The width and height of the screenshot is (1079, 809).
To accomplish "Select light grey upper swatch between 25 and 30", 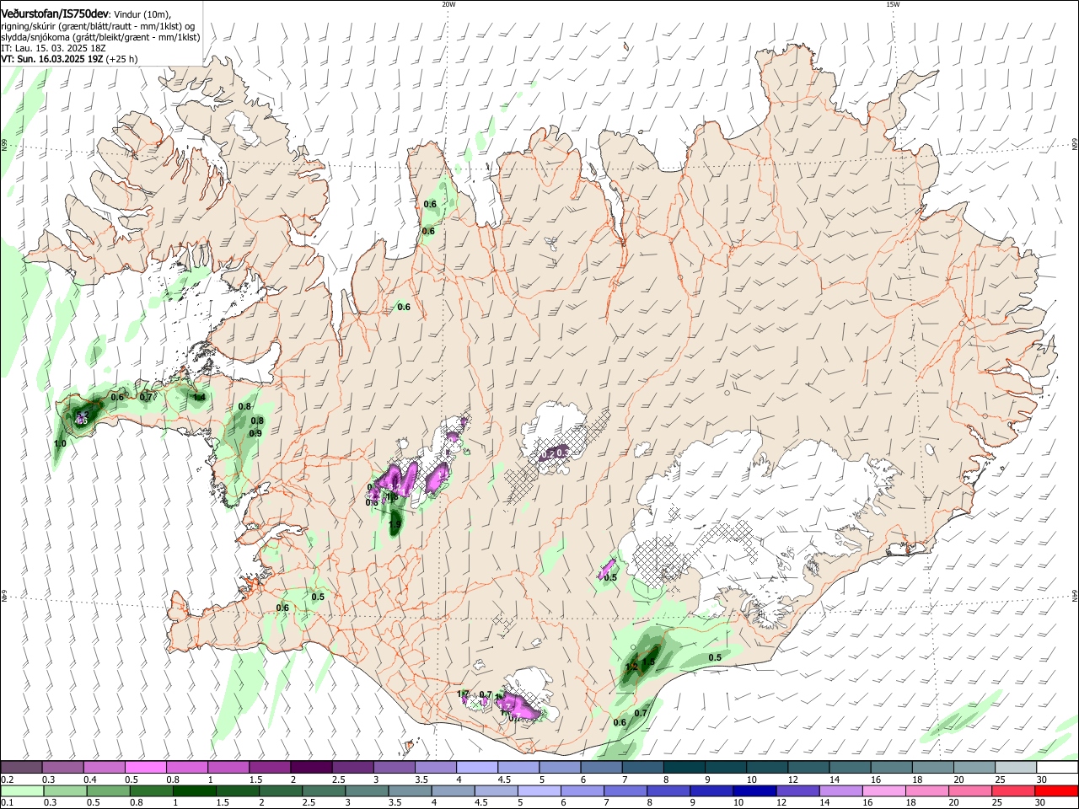I will click(1017, 768).
